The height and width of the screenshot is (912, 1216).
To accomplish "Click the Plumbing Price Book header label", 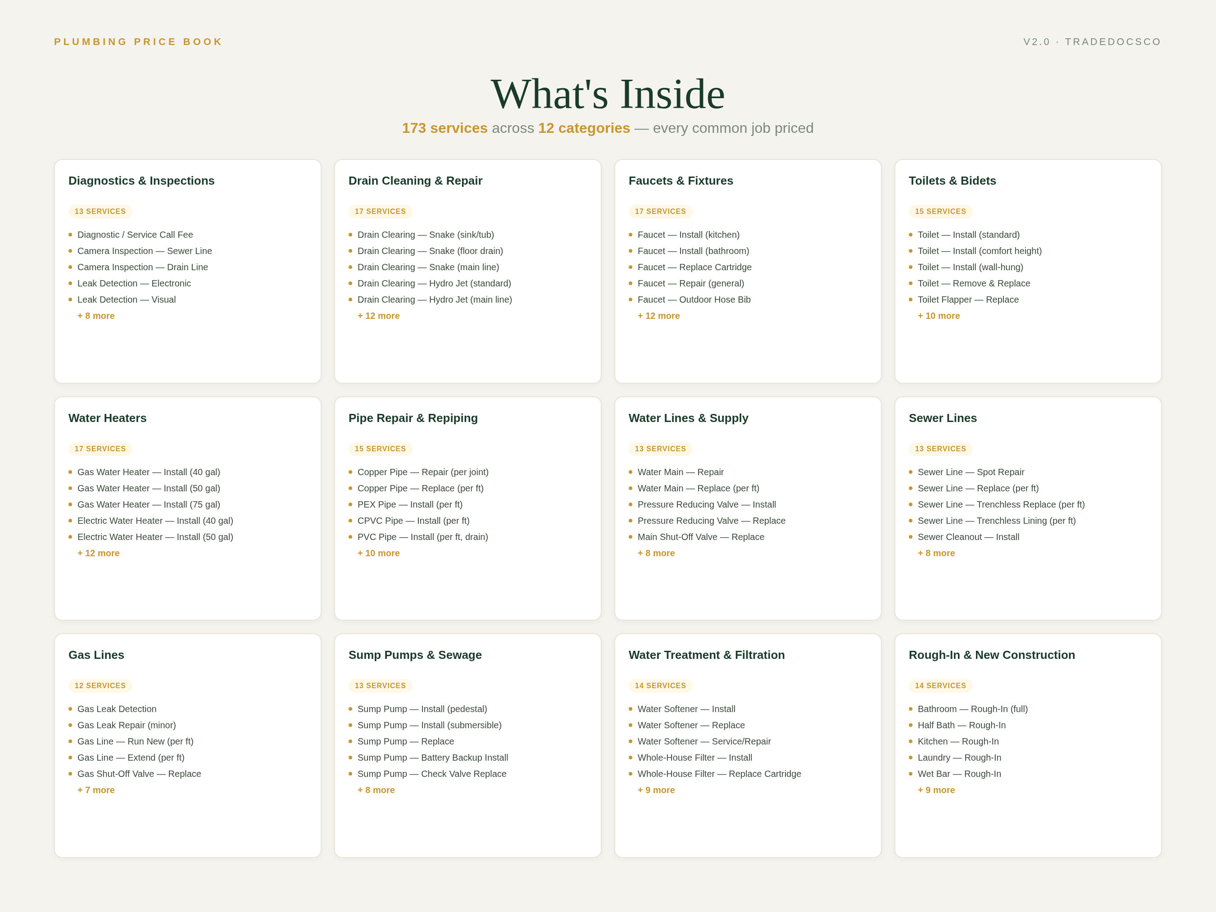I will pyautogui.click(x=138, y=42).
